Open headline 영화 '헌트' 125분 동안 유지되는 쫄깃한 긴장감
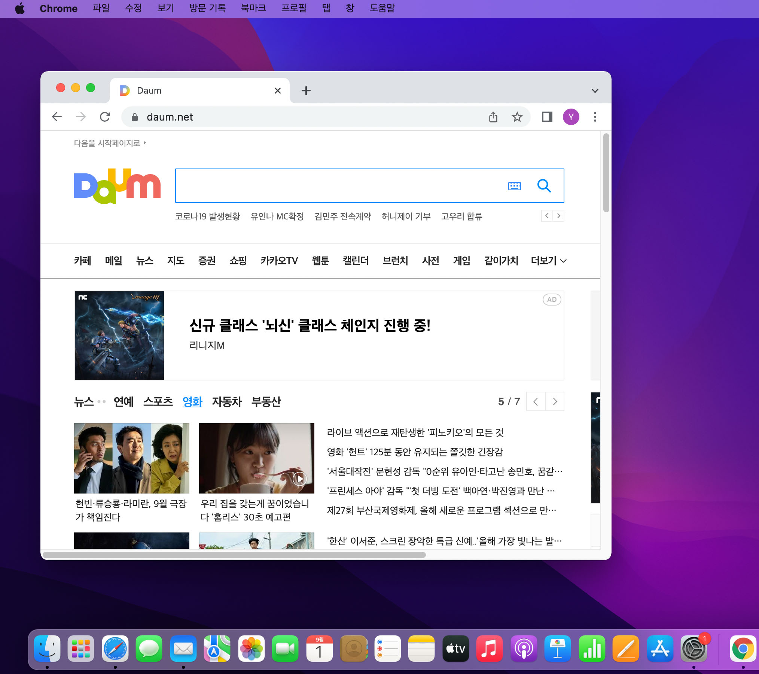This screenshot has height=674, width=759. coord(415,452)
